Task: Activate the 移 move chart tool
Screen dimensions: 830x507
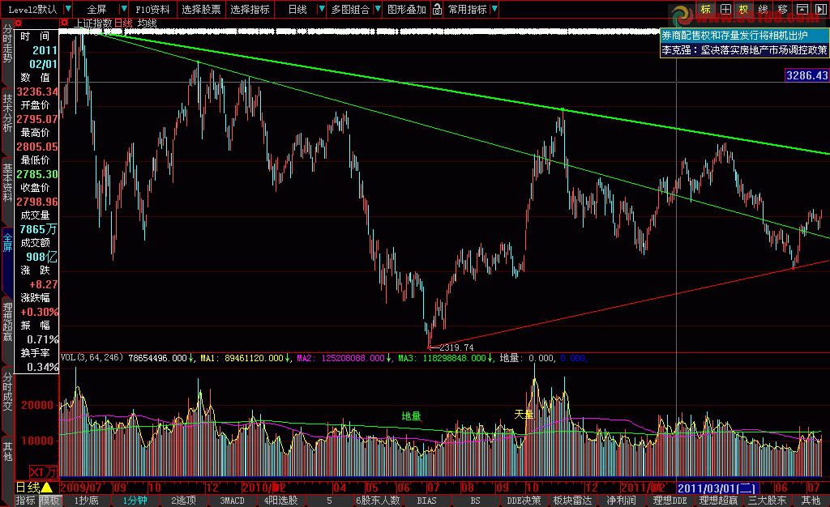Action: pos(782,10)
